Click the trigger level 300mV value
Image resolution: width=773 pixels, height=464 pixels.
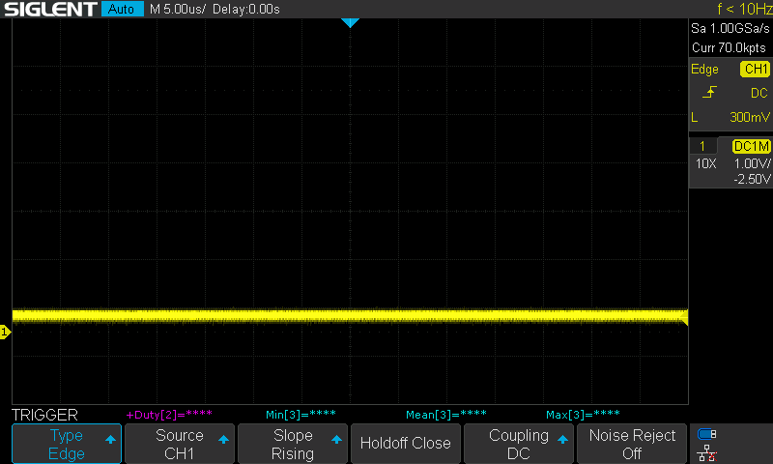750,117
